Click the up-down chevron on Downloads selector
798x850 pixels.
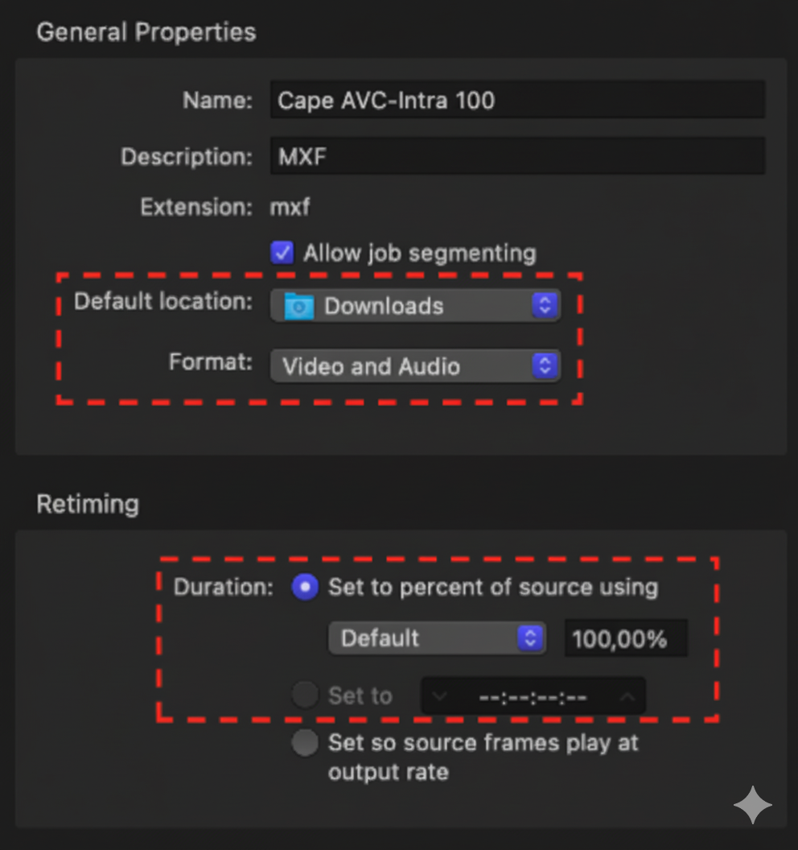(545, 305)
